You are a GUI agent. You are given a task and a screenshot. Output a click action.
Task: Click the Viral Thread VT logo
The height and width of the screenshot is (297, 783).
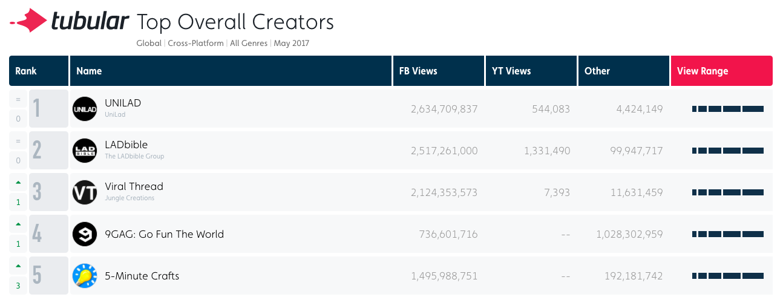coord(85,192)
